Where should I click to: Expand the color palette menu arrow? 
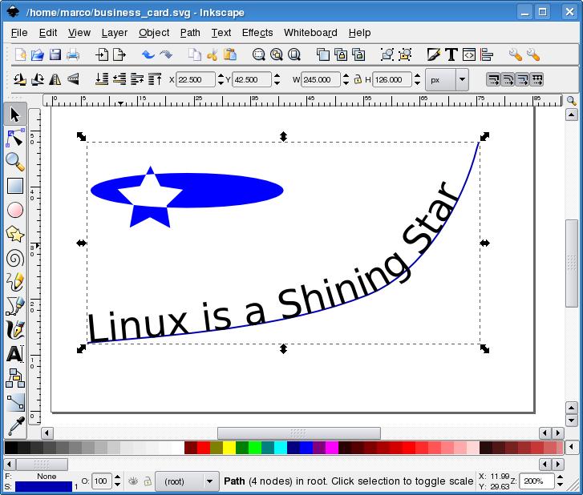[x=572, y=447]
